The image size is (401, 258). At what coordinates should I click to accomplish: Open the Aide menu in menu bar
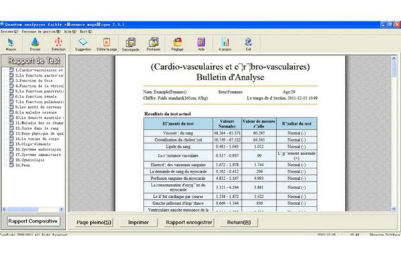[x=70, y=31]
